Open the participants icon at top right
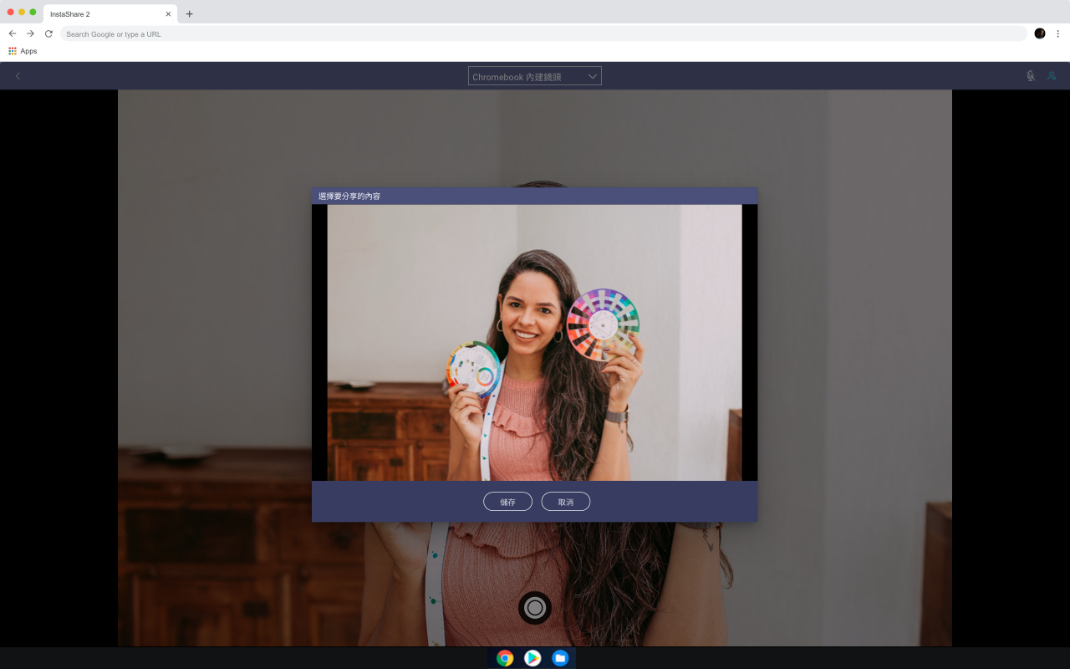The width and height of the screenshot is (1070, 669). pyautogui.click(x=1052, y=76)
